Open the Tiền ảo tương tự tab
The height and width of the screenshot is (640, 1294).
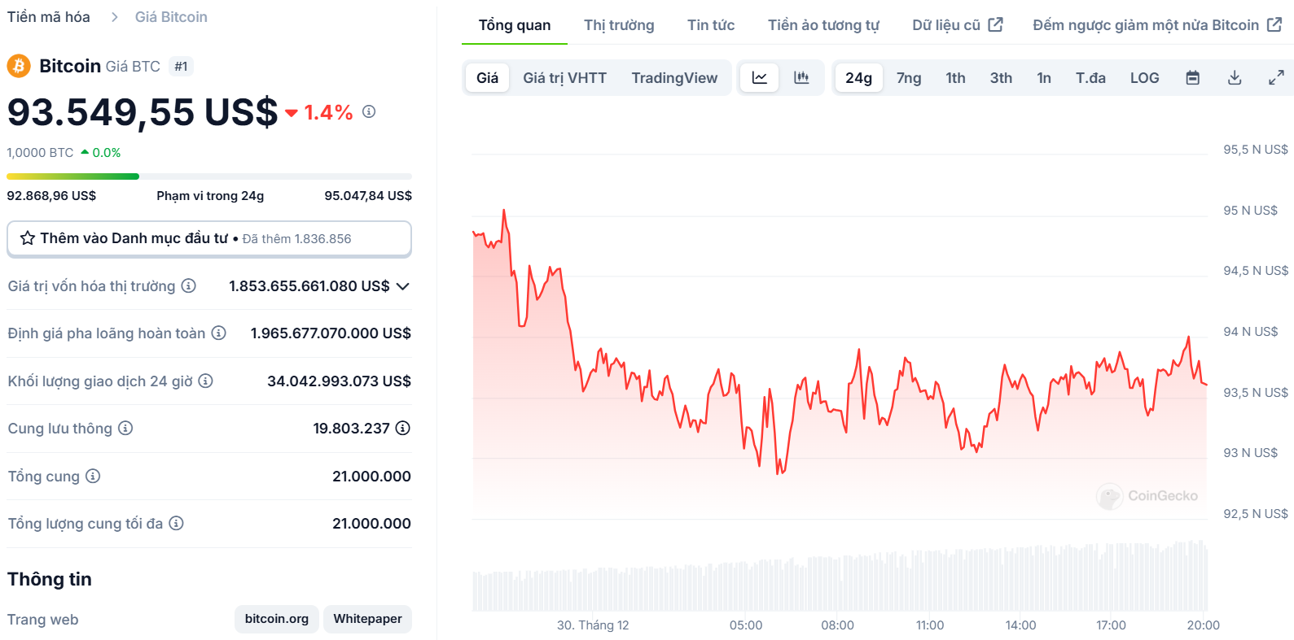click(x=823, y=25)
